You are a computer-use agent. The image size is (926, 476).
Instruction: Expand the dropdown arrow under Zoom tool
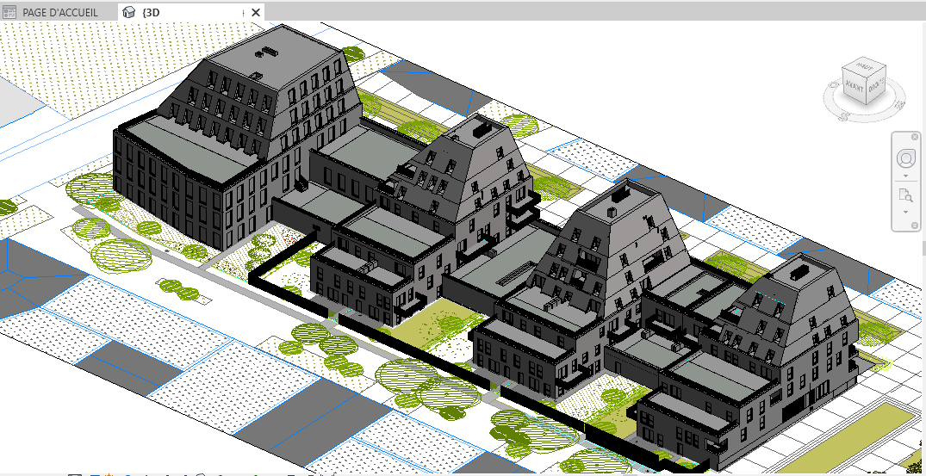[x=905, y=211]
